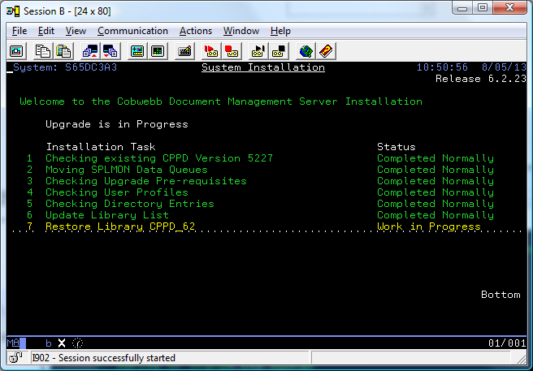
Task: Click the globe with question mark support icon
Action: click(305, 51)
